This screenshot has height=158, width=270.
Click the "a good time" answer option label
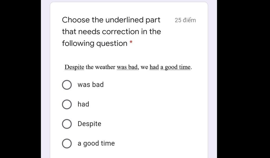point(96,143)
